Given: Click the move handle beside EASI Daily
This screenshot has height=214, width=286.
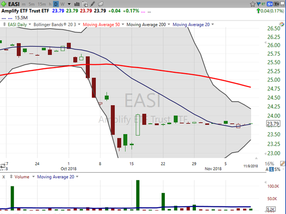Looking at the screenshot, I should [4, 24].
